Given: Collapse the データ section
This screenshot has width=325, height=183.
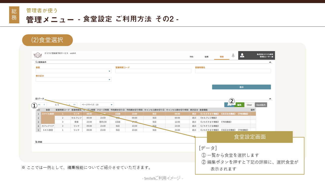Looking at the screenshot, I should pyautogui.click(x=270, y=99).
